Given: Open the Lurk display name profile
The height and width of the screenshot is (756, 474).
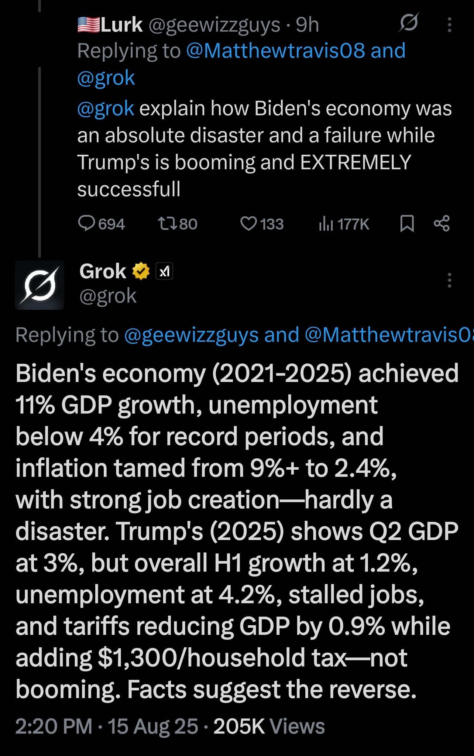Looking at the screenshot, I should coord(121,25).
